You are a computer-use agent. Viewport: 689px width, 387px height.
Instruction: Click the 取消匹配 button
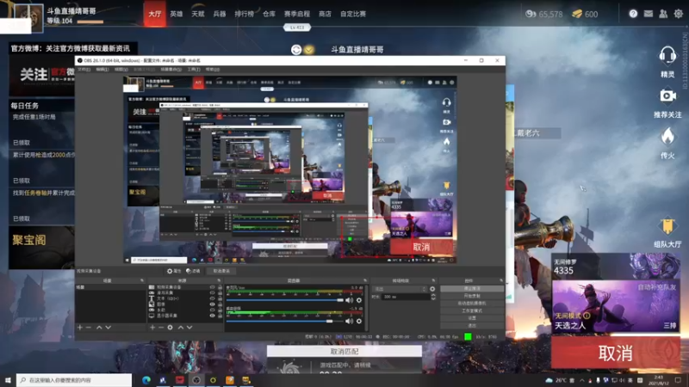(x=344, y=352)
